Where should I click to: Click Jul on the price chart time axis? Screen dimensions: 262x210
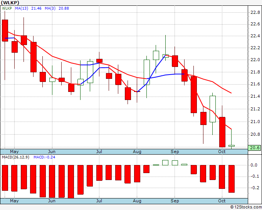click(99, 152)
